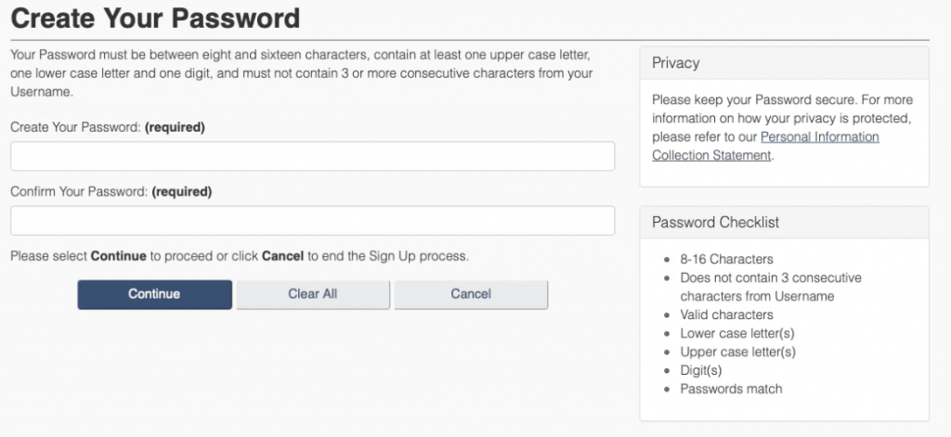The width and height of the screenshot is (951, 437).
Task: Select the consecutive characters from Username checklist item
Action: point(770,287)
